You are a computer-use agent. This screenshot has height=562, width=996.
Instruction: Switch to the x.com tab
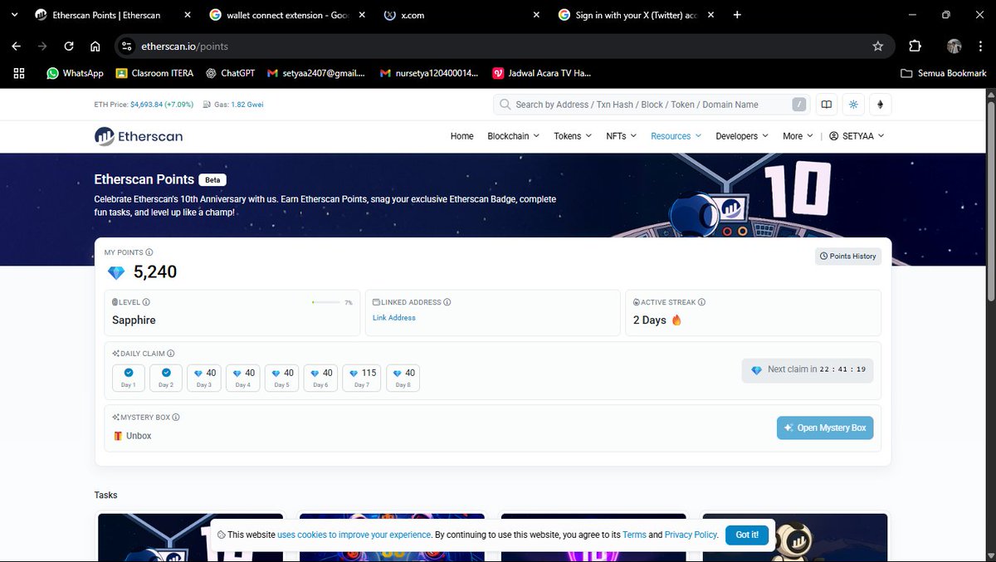(x=461, y=15)
